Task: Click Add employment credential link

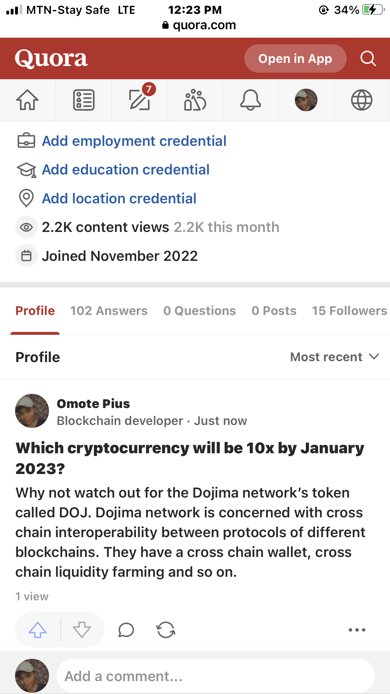Action: click(134, 141)
